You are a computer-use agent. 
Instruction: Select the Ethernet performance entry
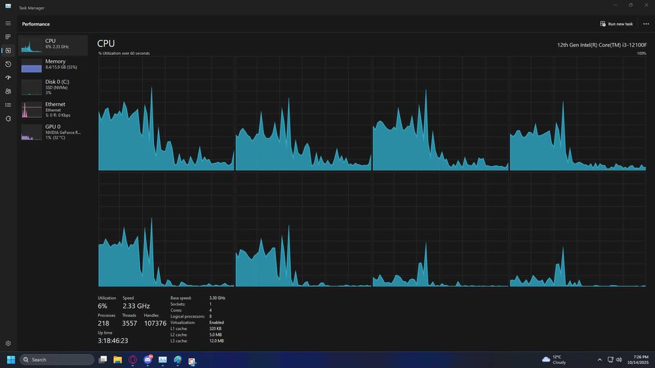52,110
